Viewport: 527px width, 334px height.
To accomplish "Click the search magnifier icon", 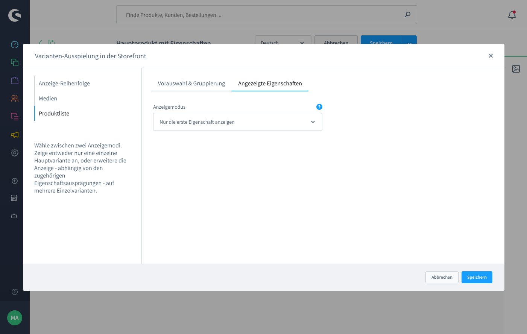I will click(x=407, y=15).
